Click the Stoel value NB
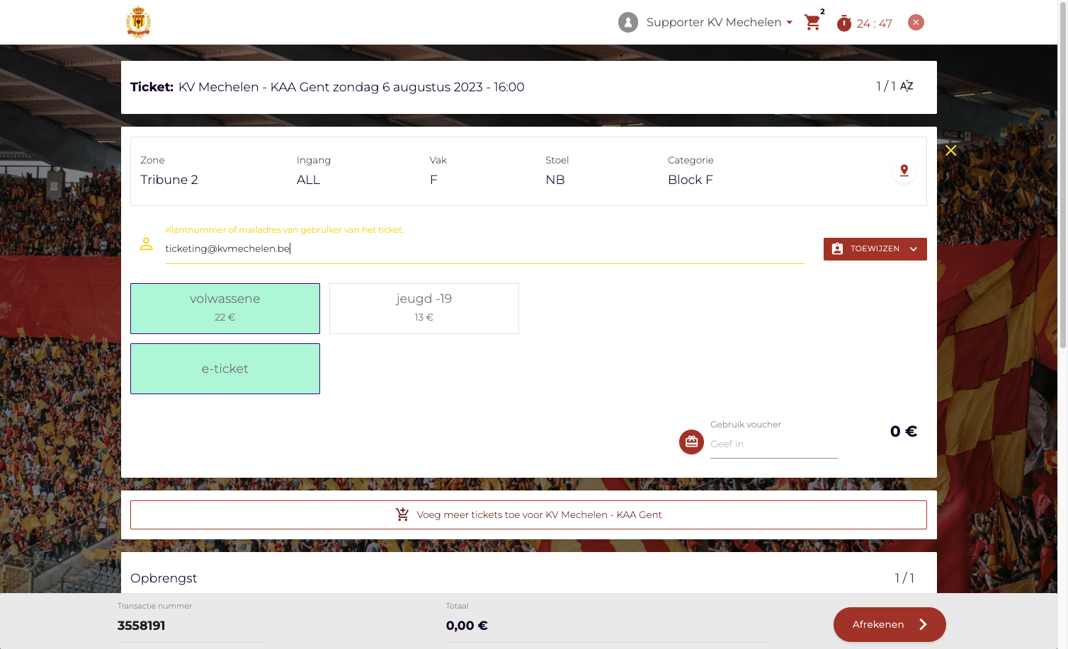 pyautogui.click(x=555, y=180)
